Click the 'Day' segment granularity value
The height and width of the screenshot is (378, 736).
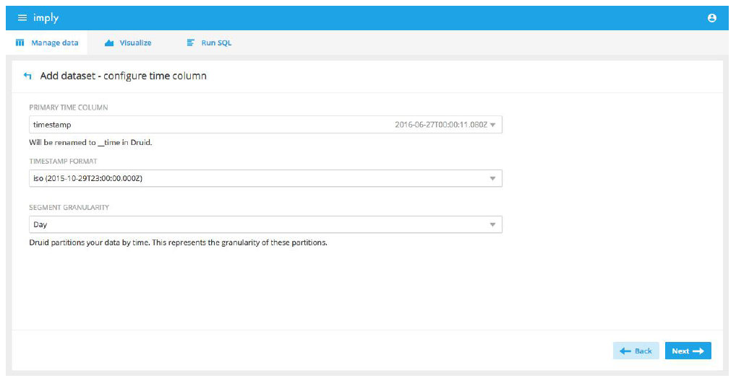click(40, 225)
